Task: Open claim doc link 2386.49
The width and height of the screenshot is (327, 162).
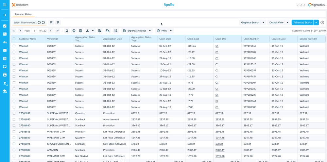Action: click(220, 150)
